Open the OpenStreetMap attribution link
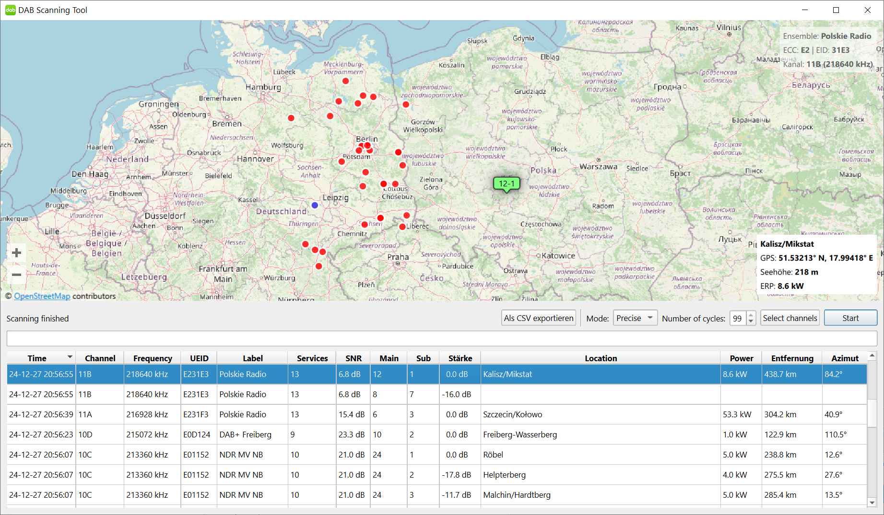Viewport: 884px width, 515px height. pyautogui.click(x=42, y=296)
